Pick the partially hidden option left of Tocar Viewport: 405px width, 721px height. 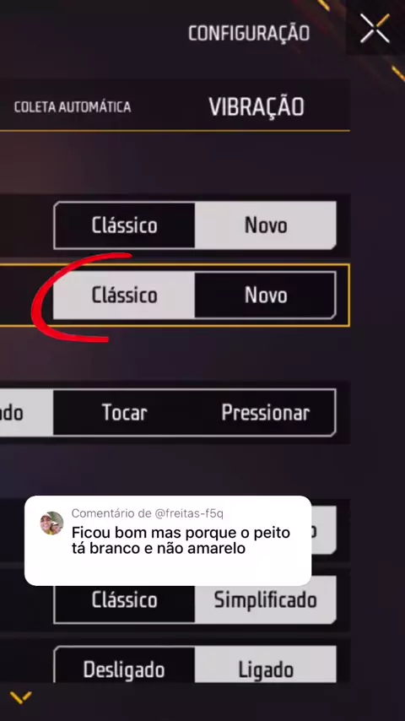point(27,413)
